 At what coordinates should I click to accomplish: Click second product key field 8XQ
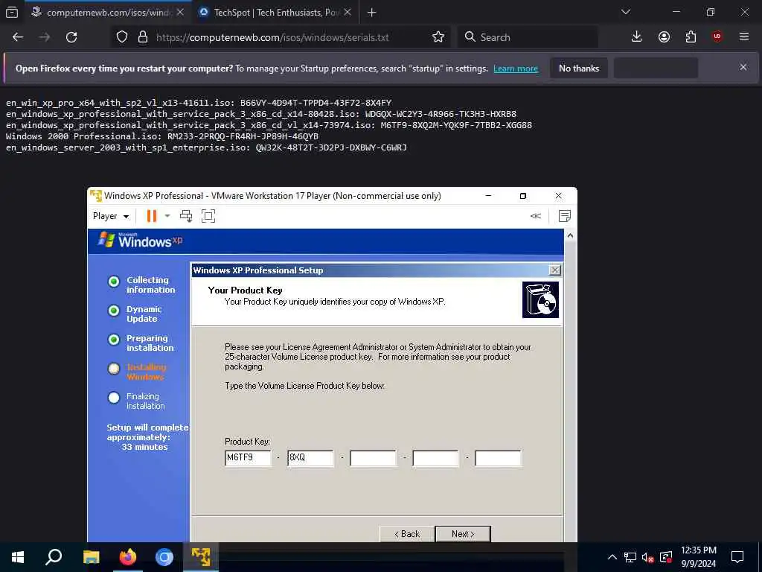coord(310,458)
